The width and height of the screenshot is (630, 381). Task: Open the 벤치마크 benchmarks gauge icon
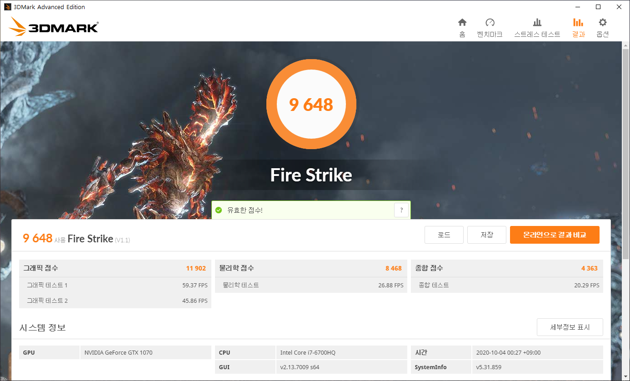tap(490, 22)
